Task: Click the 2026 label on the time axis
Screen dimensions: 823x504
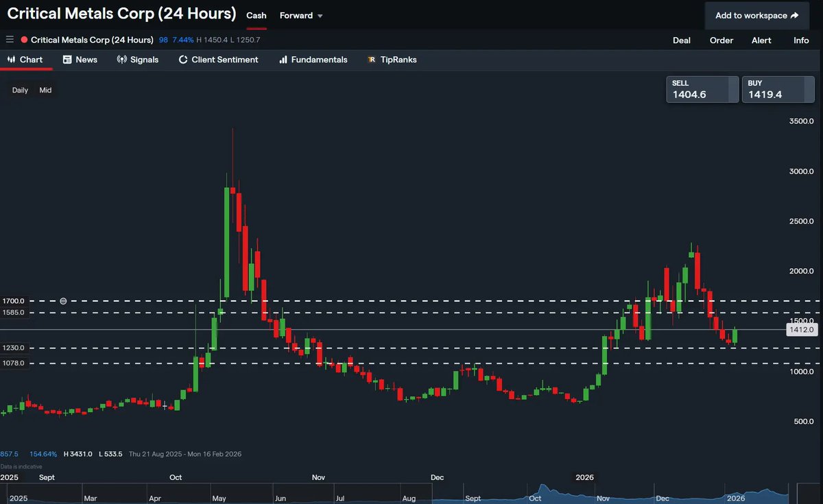Action: pos(584,477)
